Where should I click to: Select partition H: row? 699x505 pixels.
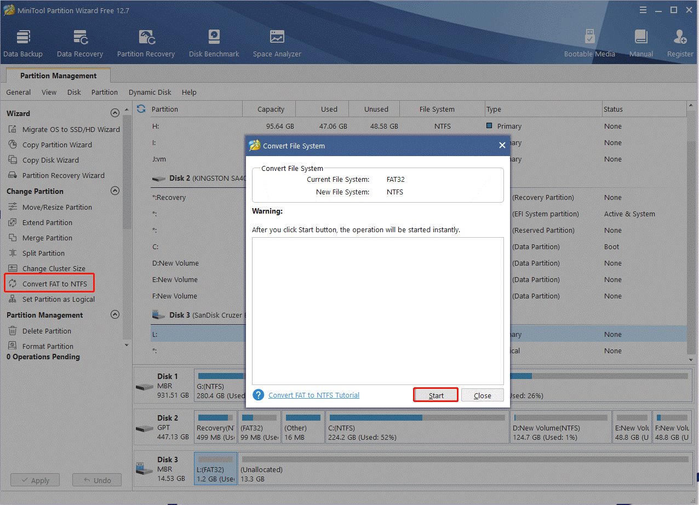pos(418,126)
